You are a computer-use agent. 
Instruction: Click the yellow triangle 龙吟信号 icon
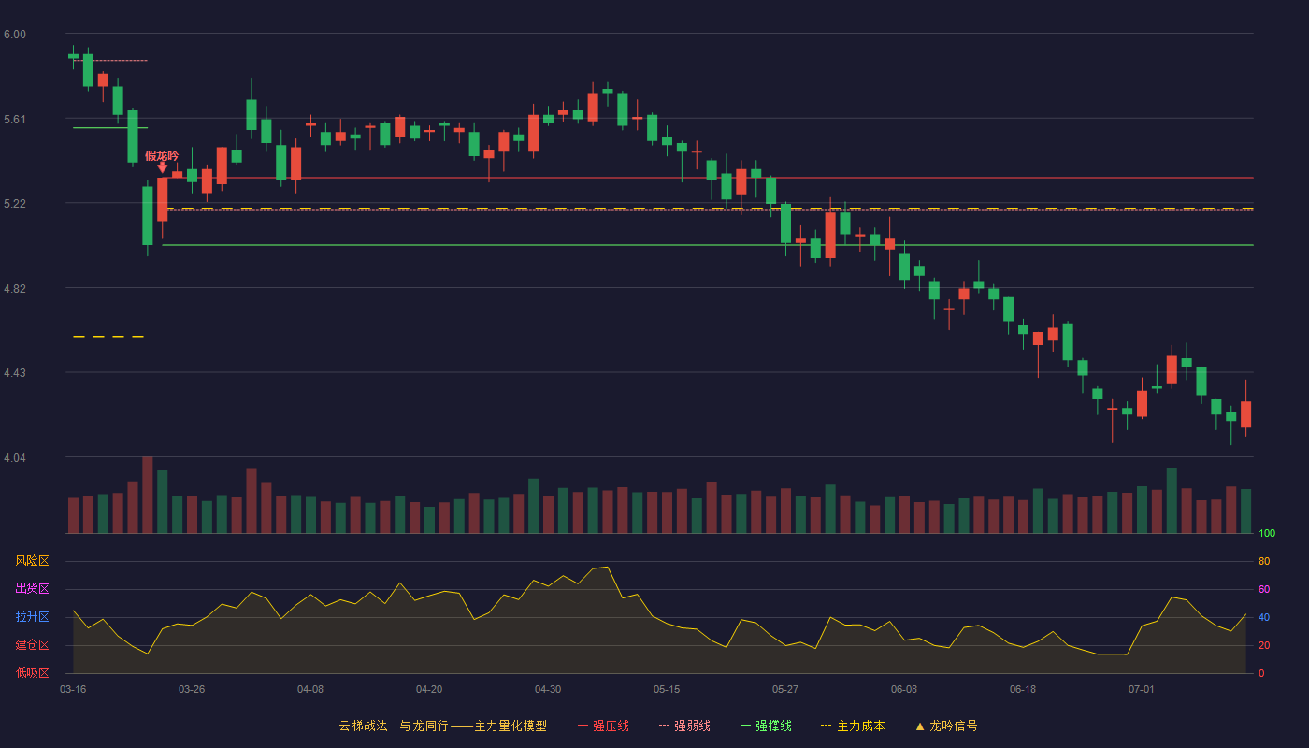point(919,726)
